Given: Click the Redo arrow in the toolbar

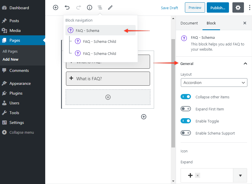Looking at the screenshot, I should coord(79,7).
